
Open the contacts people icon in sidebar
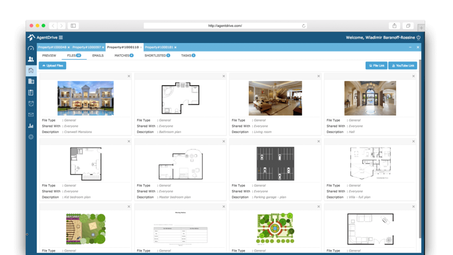coord(31,59)
